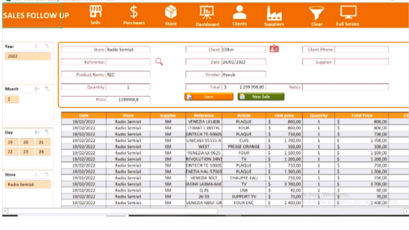Click the Date column header

coord(84,116)
